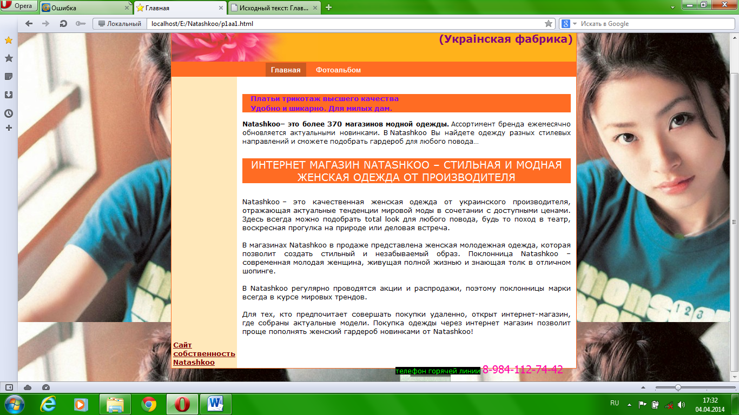Open closed tabs dropdown arrow in tab bar
Screen dimensions: 739x415
(x=672, y=8)
